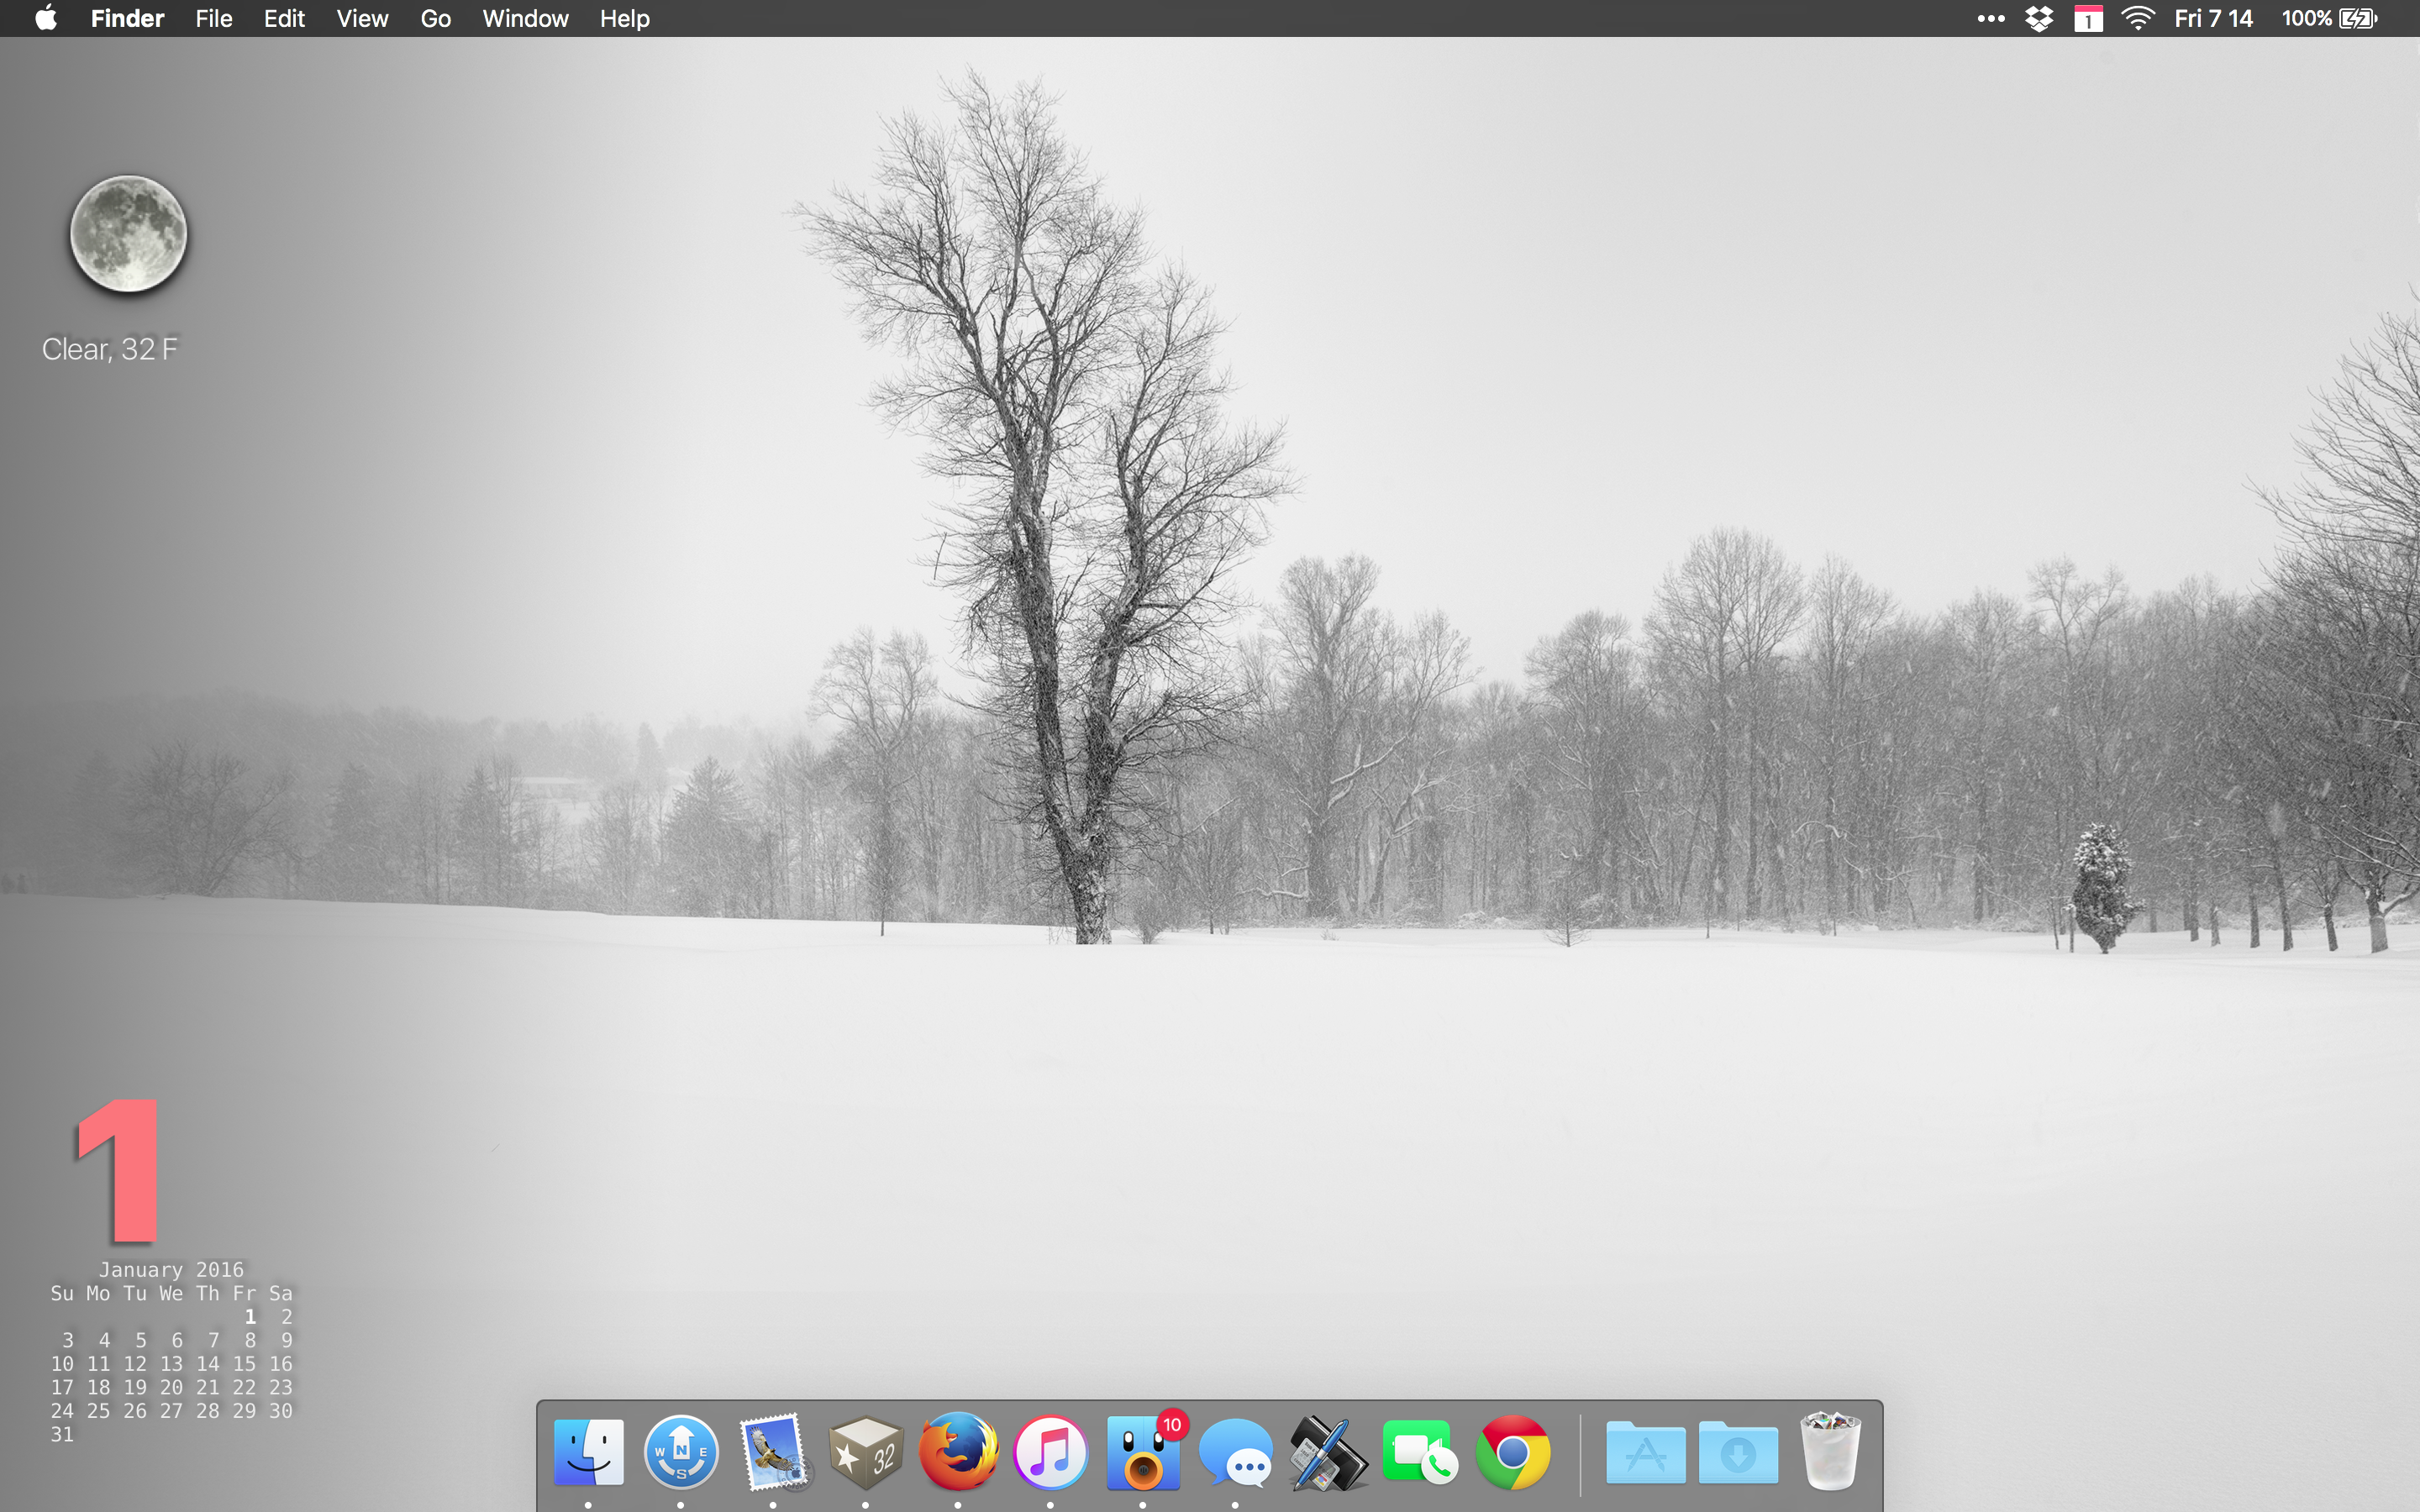Expand the Downloads folder stack in Dock
Image resolution: width=2420 pixels, height=1512 pixels.
(1738, 1452)
